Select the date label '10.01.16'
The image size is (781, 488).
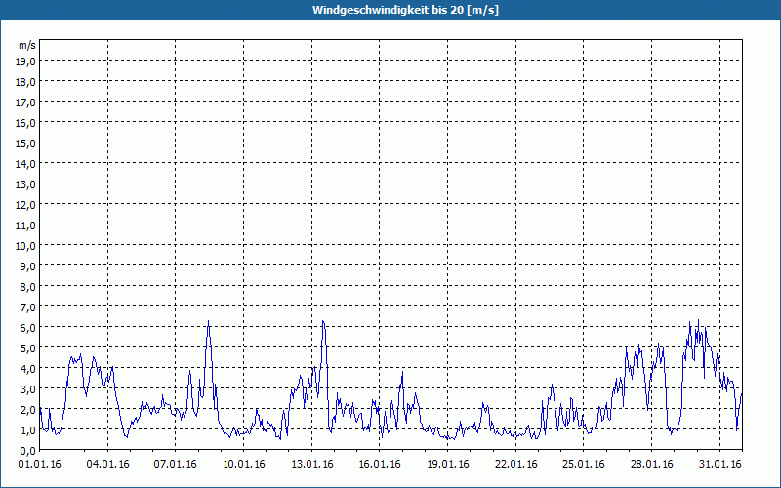point(243,465)
